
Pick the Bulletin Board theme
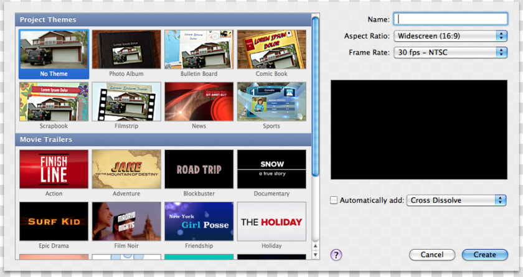[199, 49]
